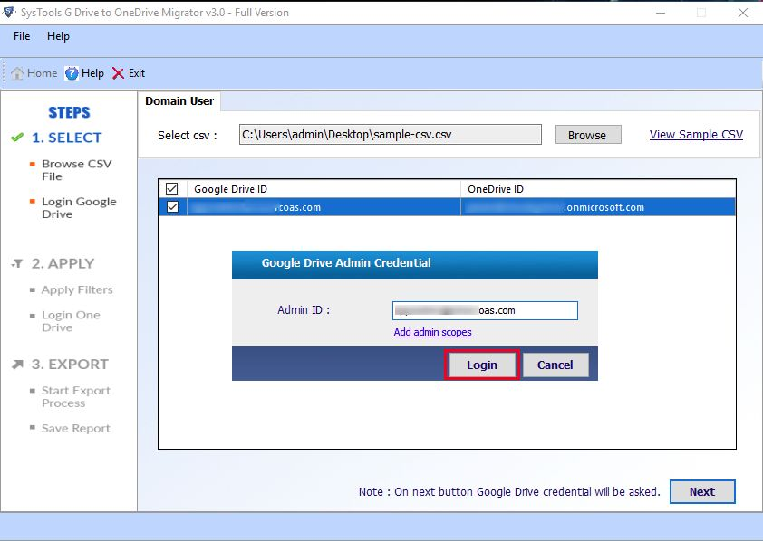
Task: Click the OneDrive ID column header
Action: click(598, 189)
